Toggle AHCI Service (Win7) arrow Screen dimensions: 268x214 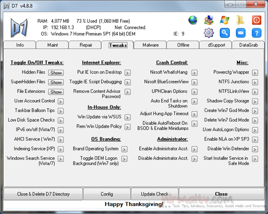(x=61, y=140)
